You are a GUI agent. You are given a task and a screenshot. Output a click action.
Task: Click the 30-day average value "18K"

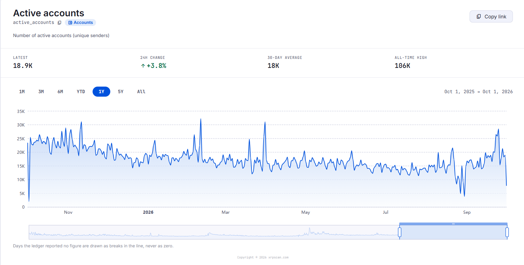tap(273, 66)
